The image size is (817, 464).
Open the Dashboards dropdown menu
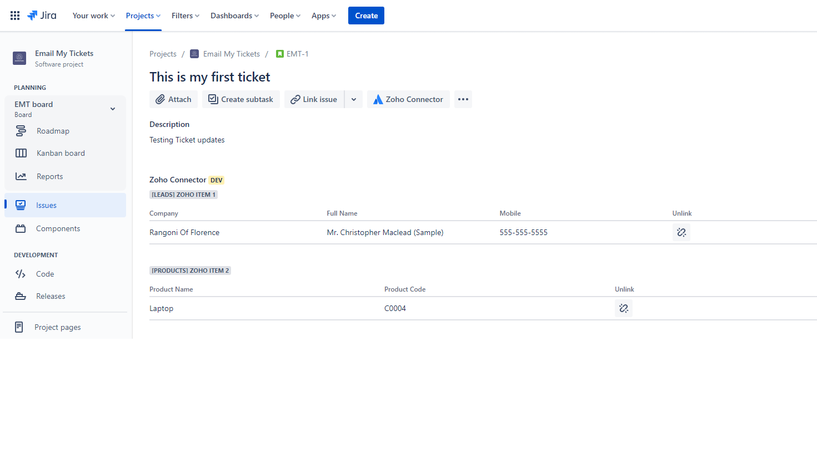pos(234,16)
